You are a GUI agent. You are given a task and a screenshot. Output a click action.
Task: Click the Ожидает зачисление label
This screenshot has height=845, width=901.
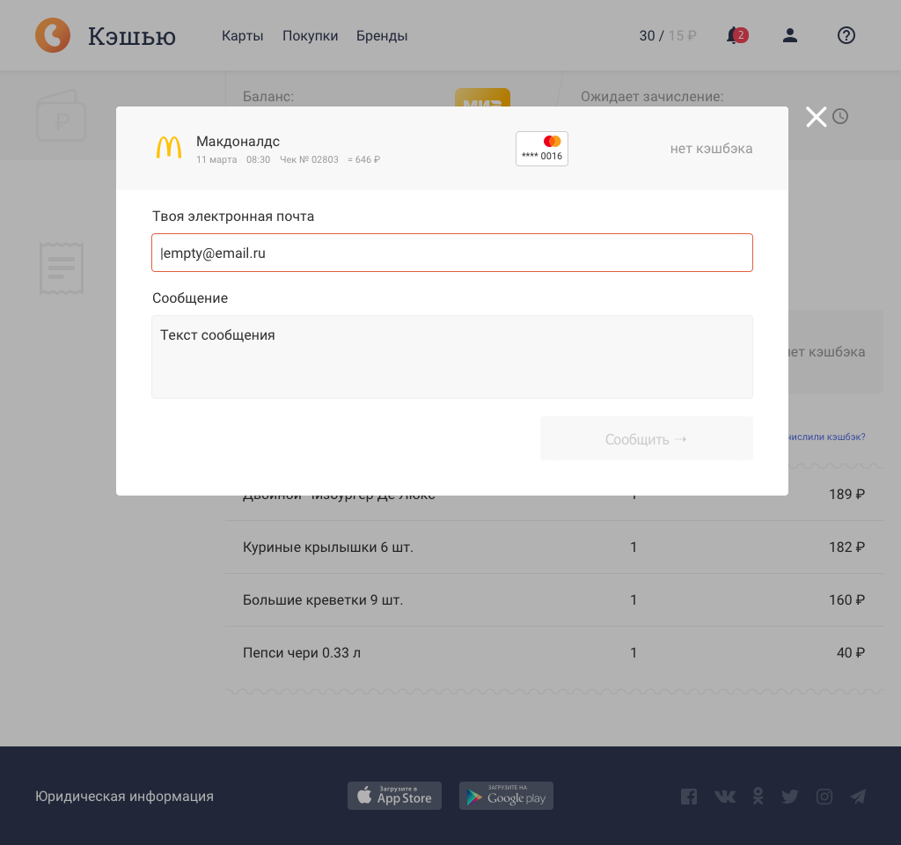652,97
